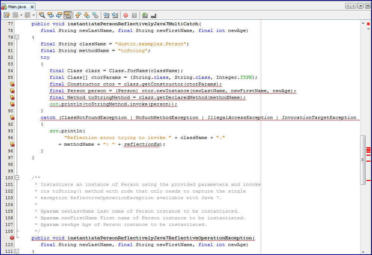Maximize the editor with the maximize button
Screen dimensions: 372x255
368,6
